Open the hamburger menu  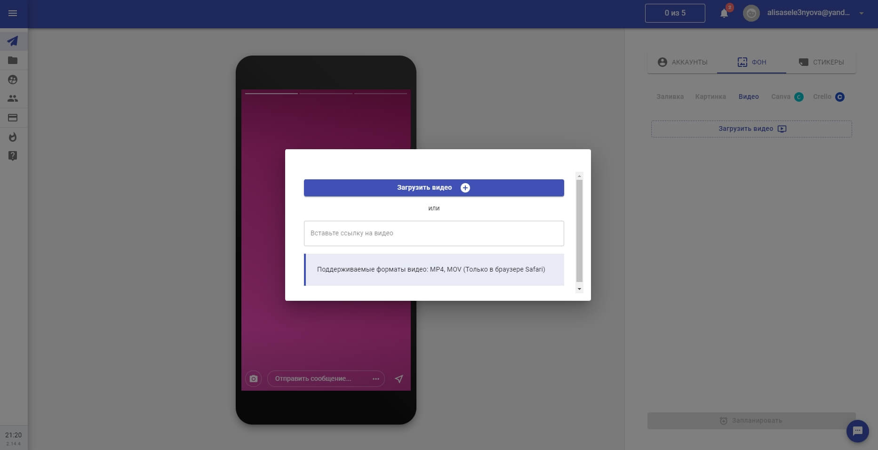(x=13, y=13)
